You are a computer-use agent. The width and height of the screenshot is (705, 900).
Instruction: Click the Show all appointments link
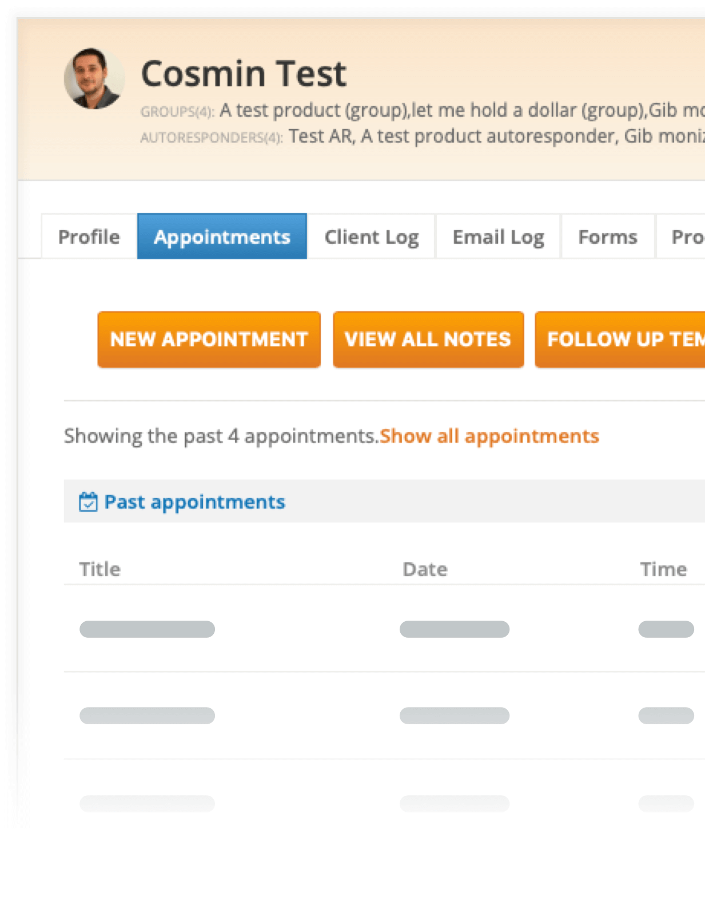click(x=489, y=436)
